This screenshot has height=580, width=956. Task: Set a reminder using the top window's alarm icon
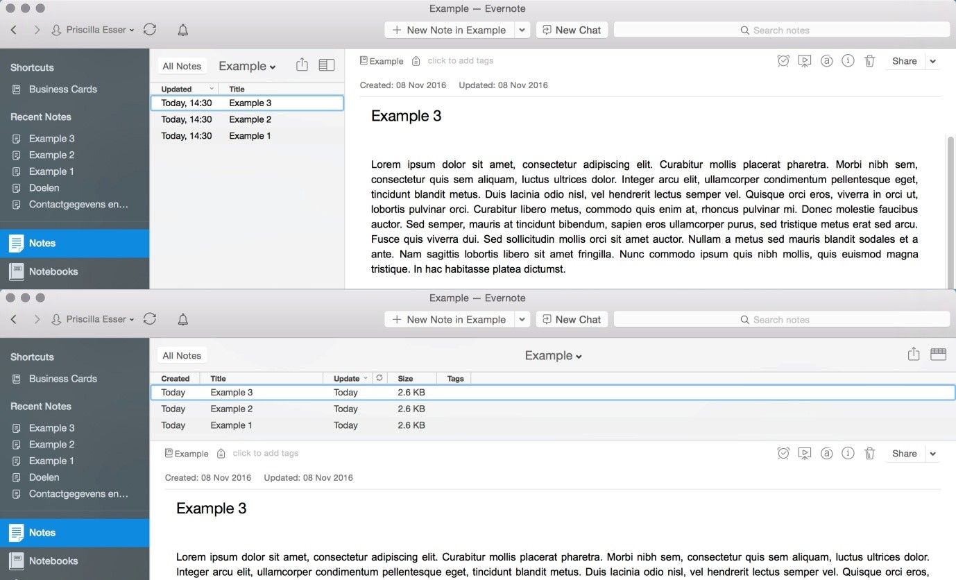(x=783, y=61)
